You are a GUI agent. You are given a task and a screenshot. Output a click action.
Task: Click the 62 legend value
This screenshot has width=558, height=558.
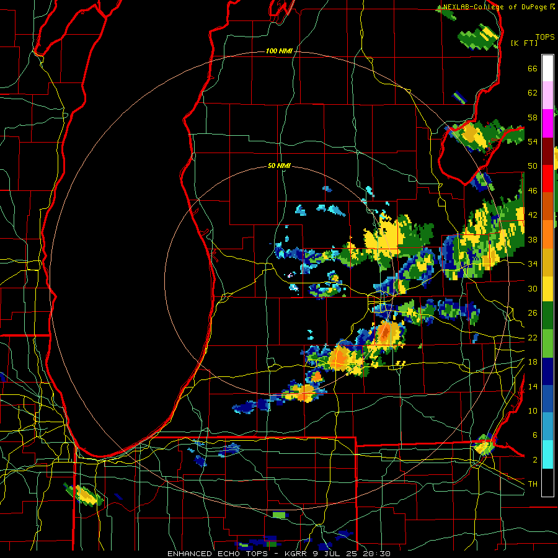click(x=533, y=93)
